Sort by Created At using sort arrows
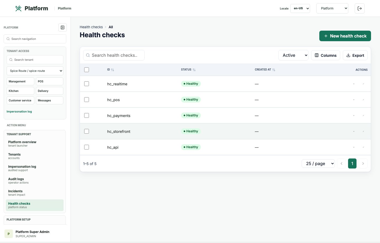The image size is (380, 243). (x=274, y=70)
